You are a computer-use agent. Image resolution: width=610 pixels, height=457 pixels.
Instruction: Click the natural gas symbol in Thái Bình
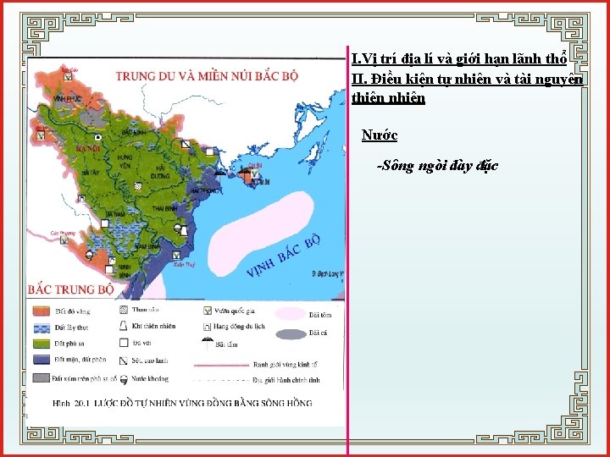tap(184, 231)
